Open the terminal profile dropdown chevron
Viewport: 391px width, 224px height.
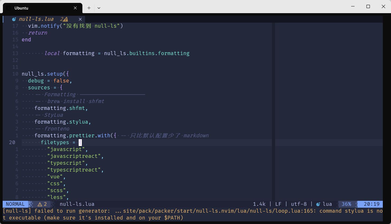[x=99, y=8]
